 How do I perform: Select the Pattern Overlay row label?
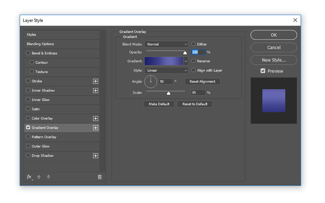click(x=44, y=137)
